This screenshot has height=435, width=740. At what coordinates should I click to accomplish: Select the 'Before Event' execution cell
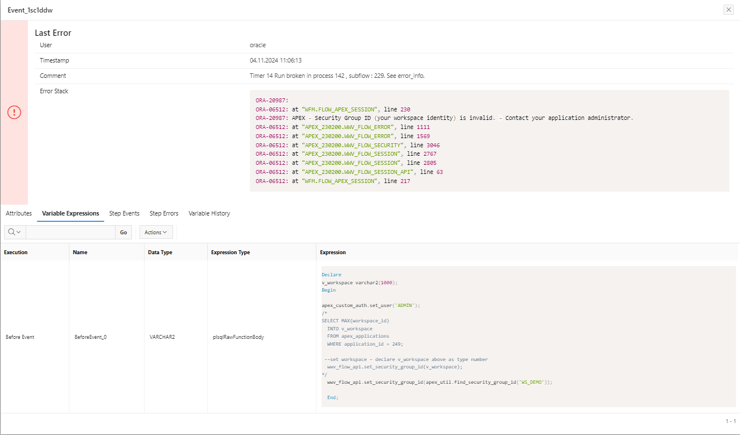[20, 337]
